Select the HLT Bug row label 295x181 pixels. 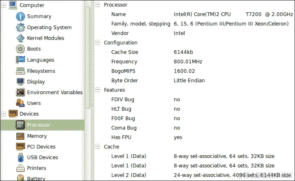121,109
